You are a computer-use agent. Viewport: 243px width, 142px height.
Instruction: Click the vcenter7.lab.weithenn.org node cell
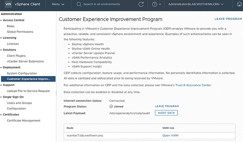coord(85,136)
